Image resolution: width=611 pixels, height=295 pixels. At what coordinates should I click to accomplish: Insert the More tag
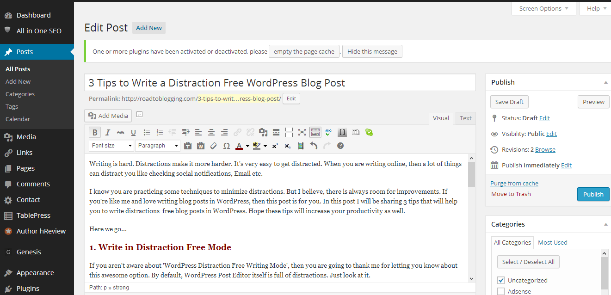(276, 132)
